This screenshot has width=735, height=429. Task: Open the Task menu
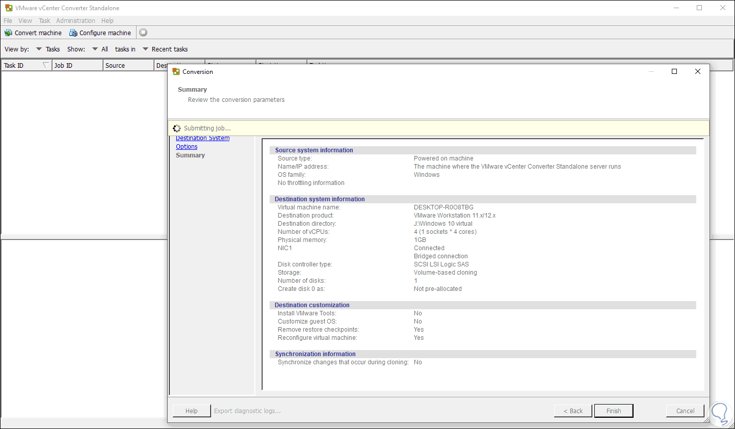tap(44, 21)
